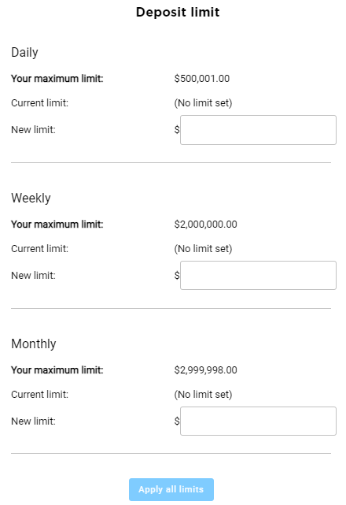This screenshot has width=346, height=505.
Task: Click the $2,000,000.00 weekly maximum value
Action: pos(206,225)
